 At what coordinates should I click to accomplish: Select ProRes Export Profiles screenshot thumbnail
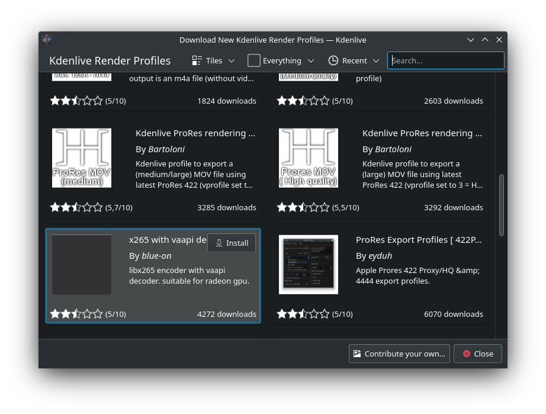pyautogui.click(x=309, y=265)
